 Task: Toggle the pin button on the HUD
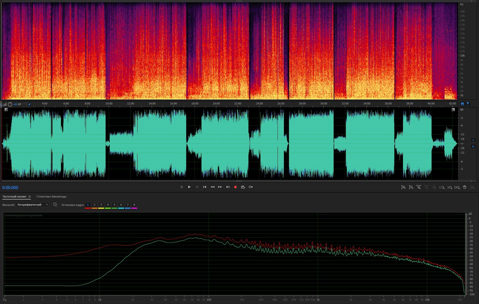tap(29, 104)
